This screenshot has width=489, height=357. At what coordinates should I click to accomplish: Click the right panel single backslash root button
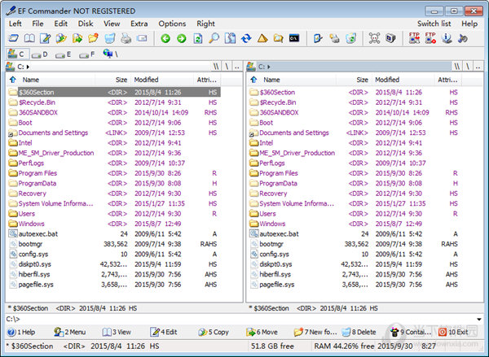pyautogui.click(x=468, y=67)
